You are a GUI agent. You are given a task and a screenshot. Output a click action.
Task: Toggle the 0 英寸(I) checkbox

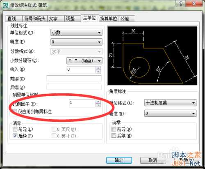click(x=54, y=136)
